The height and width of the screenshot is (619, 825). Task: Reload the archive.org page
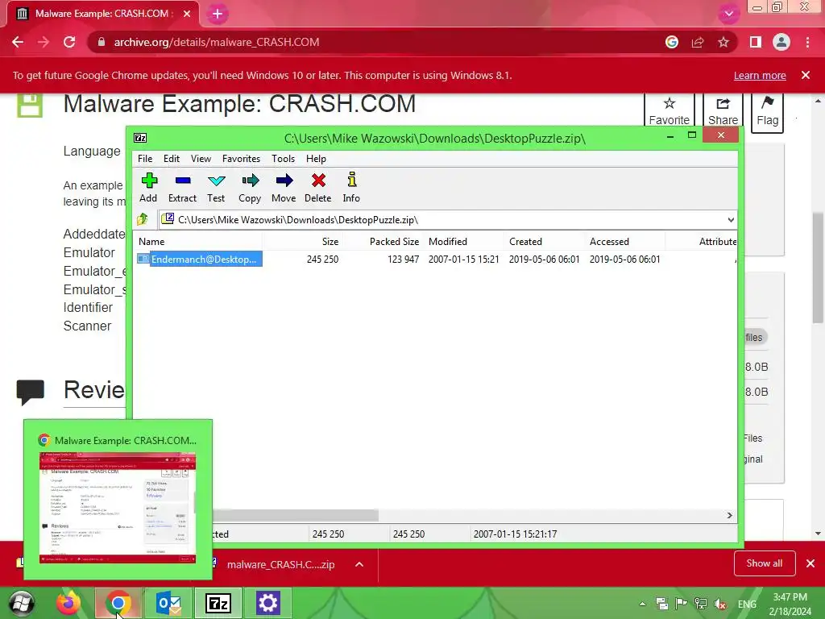point(69,42)
